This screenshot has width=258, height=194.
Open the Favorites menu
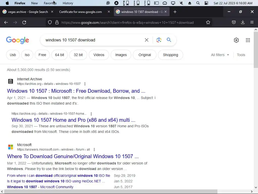click(x=50, y=3)
